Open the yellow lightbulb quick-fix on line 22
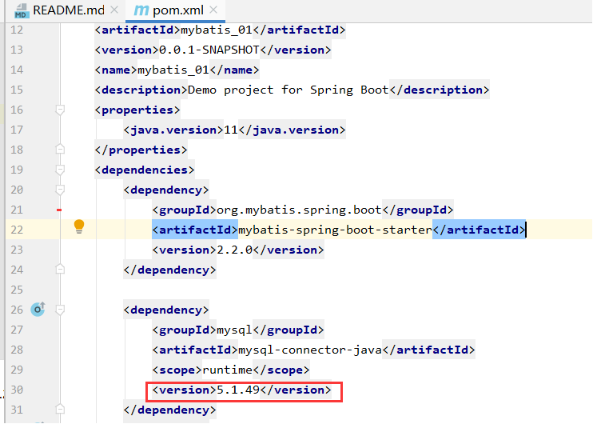The width and height of the screenshot is (593, 424). click(x=79, y=226)
